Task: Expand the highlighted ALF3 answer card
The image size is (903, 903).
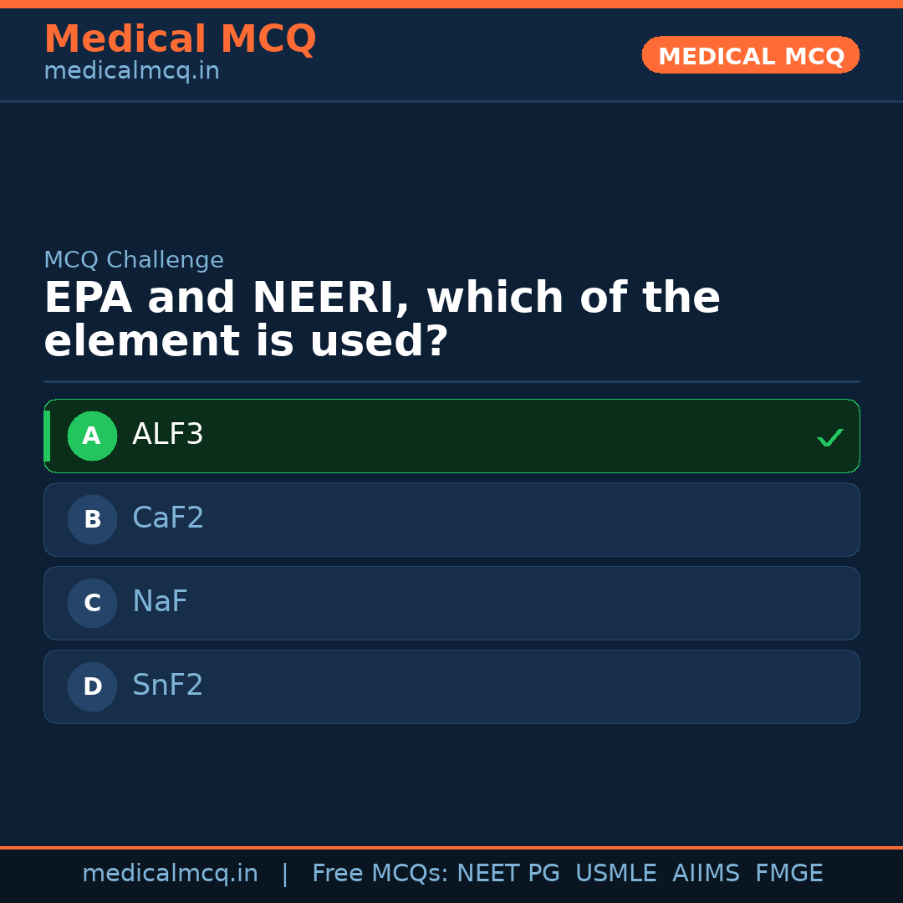Action: point(451,436)
